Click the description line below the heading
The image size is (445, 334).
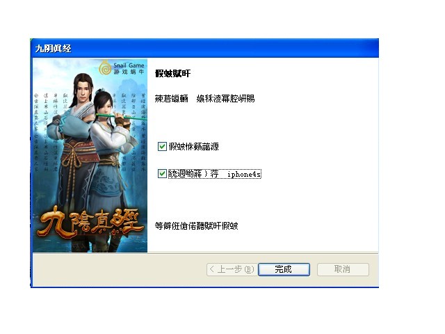tap(204, 99)
